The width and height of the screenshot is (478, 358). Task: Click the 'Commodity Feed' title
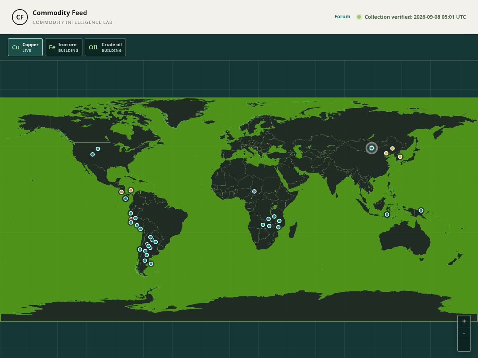[x=60, y=13]
